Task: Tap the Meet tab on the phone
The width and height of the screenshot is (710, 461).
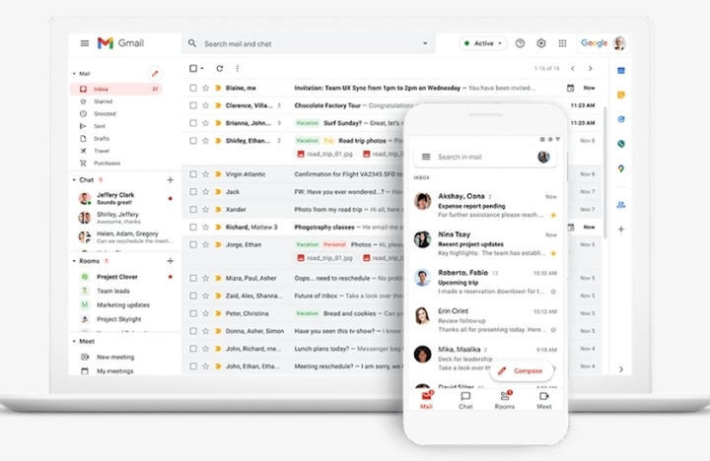Action: pyautogui.click(x=543, y=400)
